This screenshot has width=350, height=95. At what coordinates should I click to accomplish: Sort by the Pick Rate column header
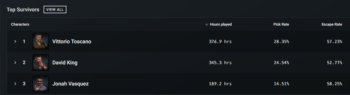coord(281,24)
